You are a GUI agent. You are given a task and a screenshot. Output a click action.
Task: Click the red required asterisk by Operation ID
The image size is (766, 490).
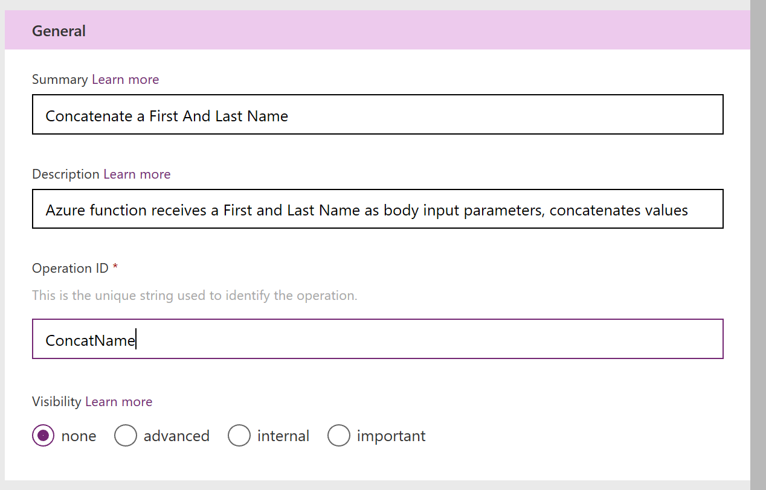(x=115, y=267)
